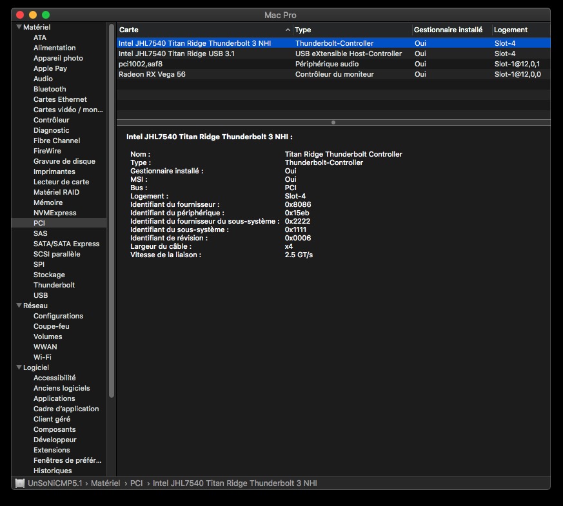563x506 pixels.
Task: Click PCI in the path bar
Action: pyautogui.click(x=137, y=483)
